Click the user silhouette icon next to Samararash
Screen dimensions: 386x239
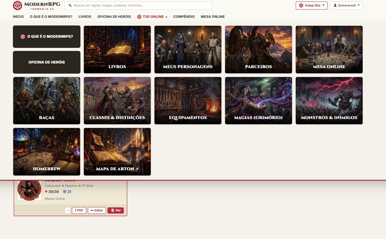coord(335,6)
